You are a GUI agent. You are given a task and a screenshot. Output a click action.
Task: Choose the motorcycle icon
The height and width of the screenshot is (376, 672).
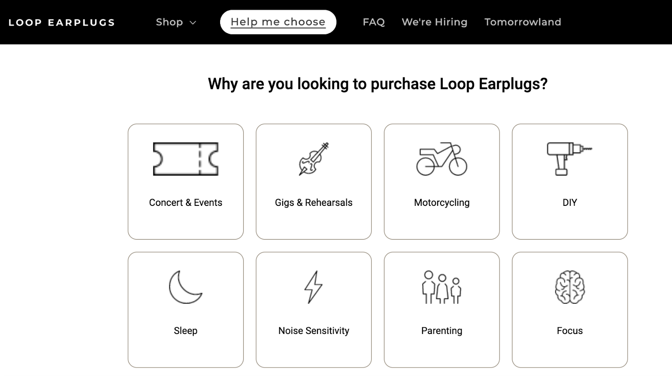[x=441, y=159]
